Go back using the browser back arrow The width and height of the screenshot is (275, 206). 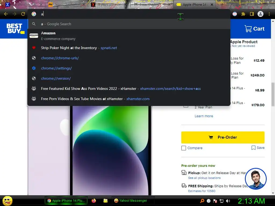(6, 14)
